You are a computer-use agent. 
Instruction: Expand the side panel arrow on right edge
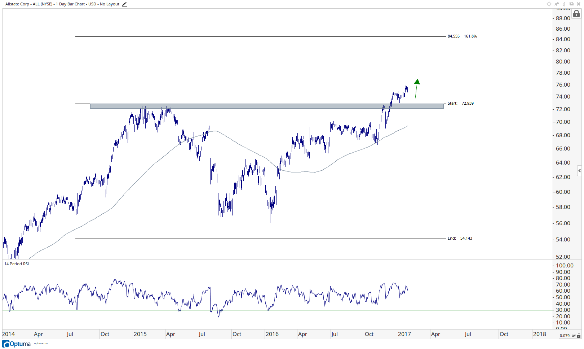point(579,171)
